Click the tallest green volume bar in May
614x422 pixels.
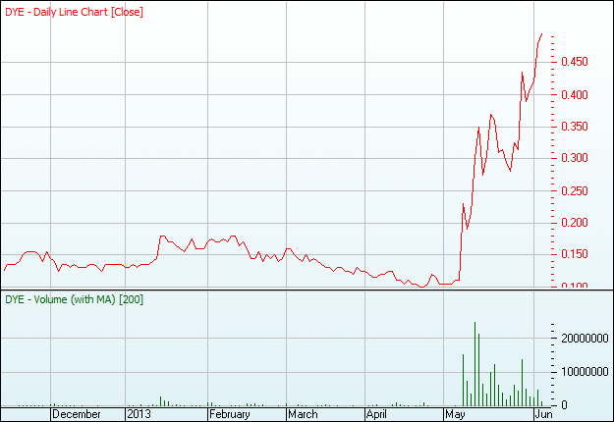point(474,364)
